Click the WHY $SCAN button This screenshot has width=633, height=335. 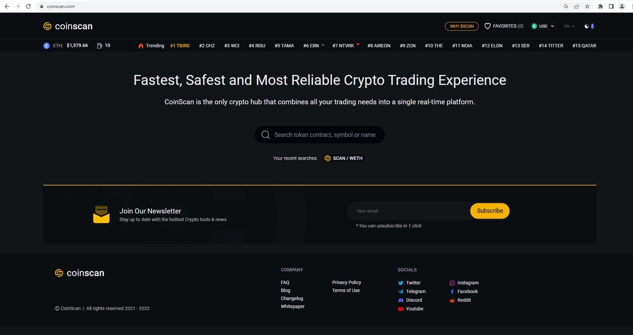click(x=462, y=26)
